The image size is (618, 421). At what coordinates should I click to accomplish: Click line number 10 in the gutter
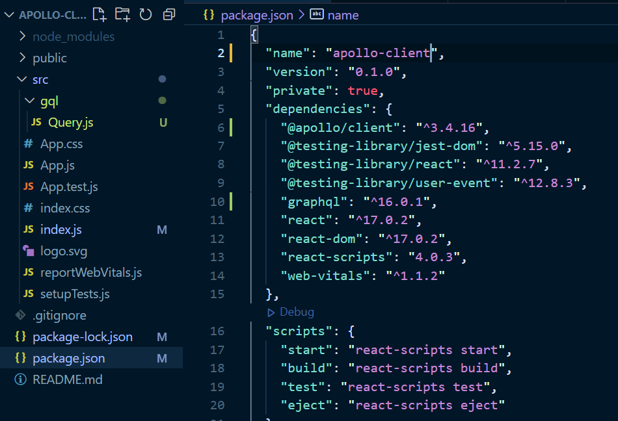217,202
